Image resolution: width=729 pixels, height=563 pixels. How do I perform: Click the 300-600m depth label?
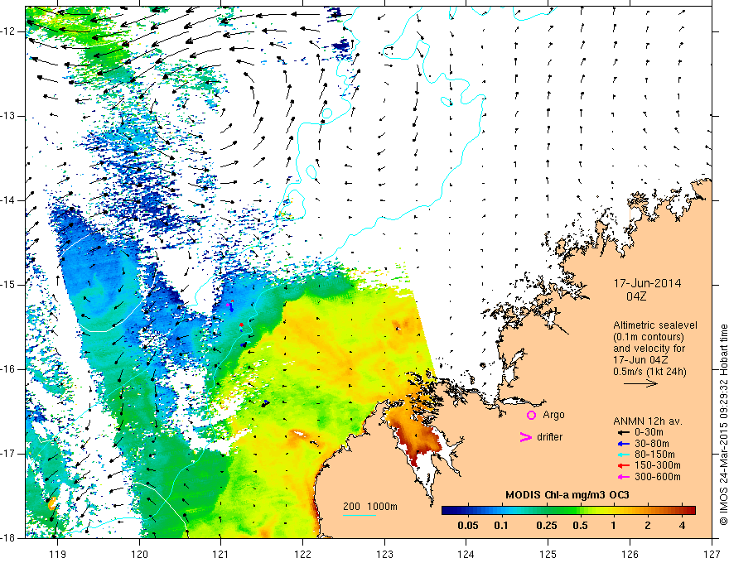click(658, 477)
